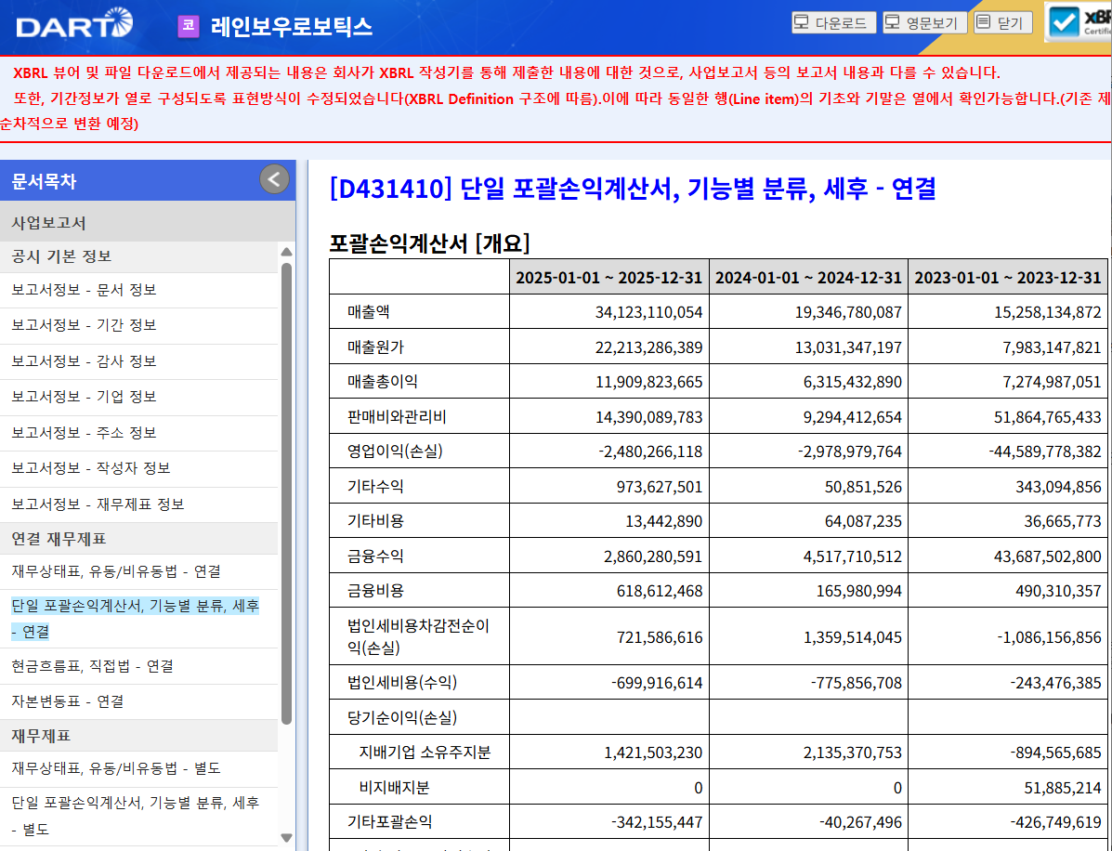The height and width of the screenshot is (851, 1112).
Task: Click the 7,274,987,051 gross profit value
Action: [x=1052, y=382]
